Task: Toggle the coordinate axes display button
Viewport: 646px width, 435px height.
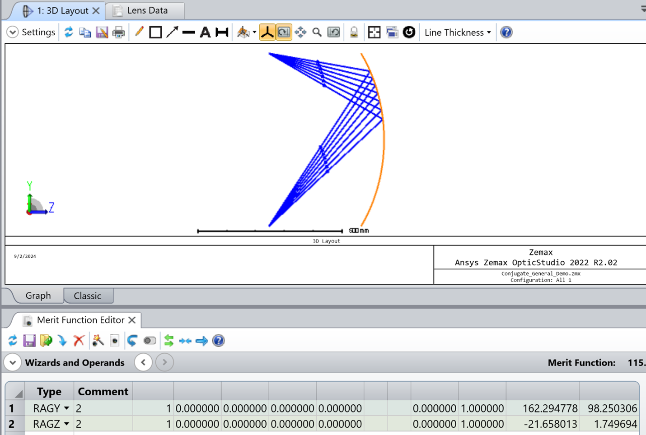Action: (267, 32)
